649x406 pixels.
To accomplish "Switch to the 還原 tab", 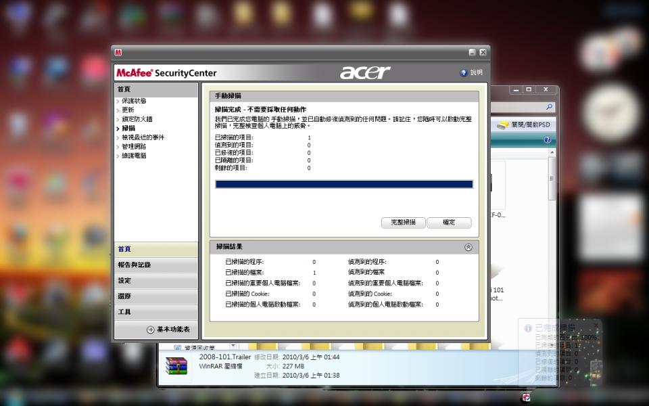I will point(156,296).
